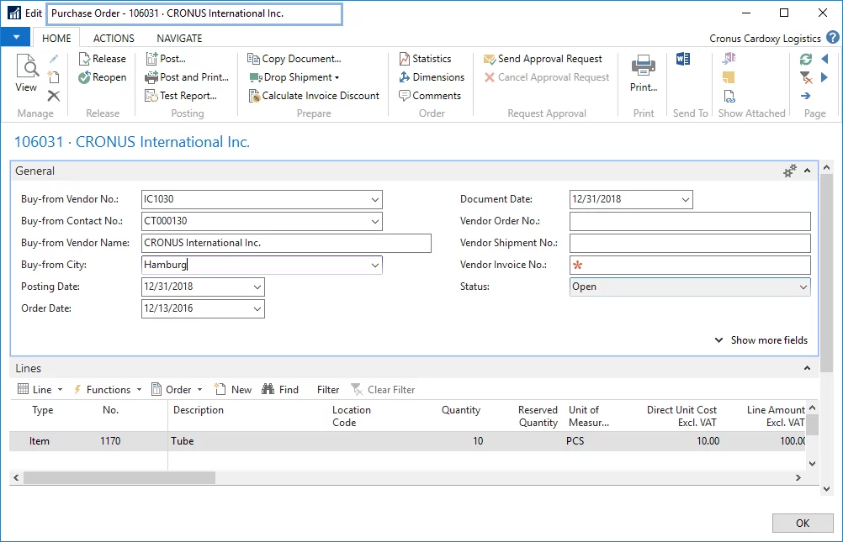The width and height of the screenshot is (843, 542).
Task: Click the Release icon in ribbon
Action: pos(86,59)
